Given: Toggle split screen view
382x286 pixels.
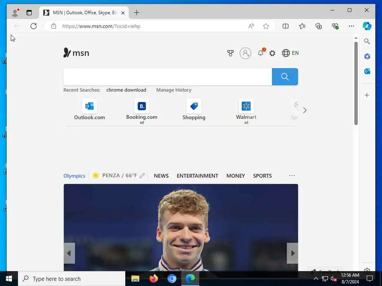Looking at the screenshot, I should 285,26.
